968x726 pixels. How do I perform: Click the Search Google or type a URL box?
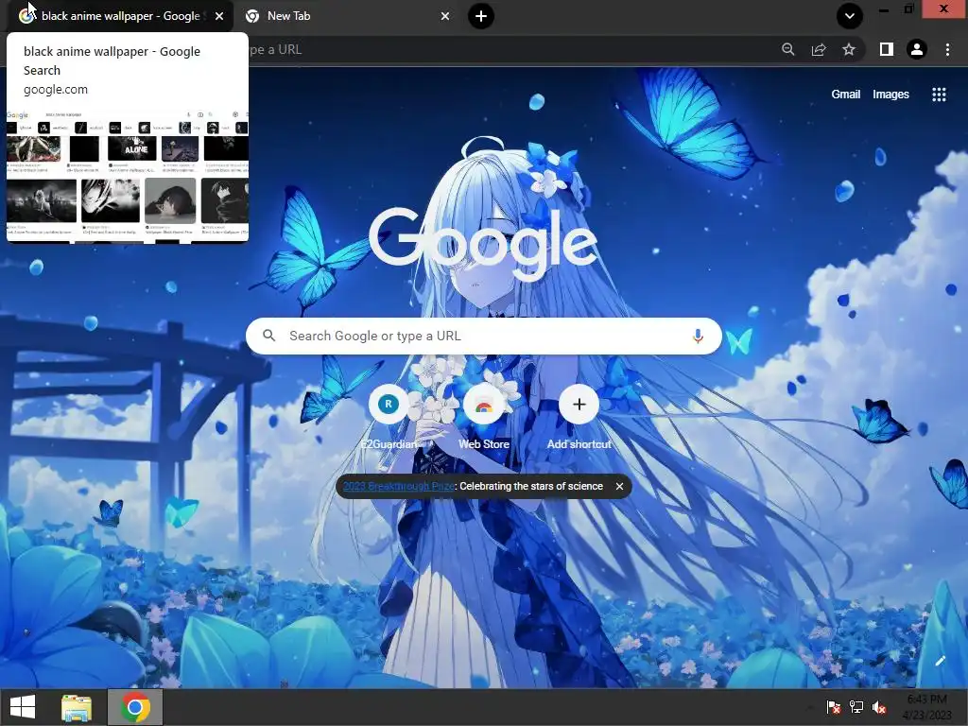(483, 336)
